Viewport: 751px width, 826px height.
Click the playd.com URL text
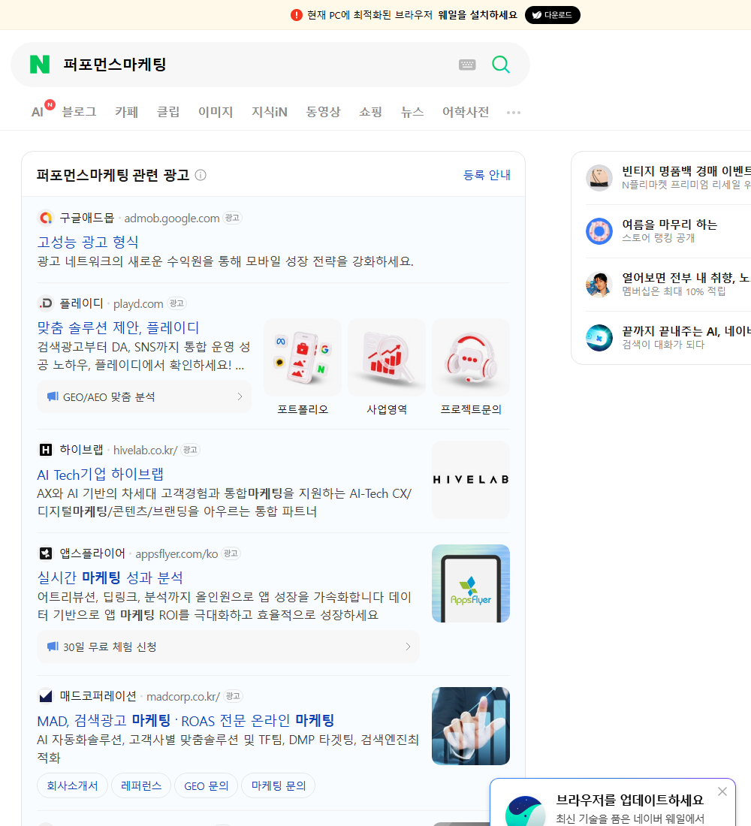(138, 304)
